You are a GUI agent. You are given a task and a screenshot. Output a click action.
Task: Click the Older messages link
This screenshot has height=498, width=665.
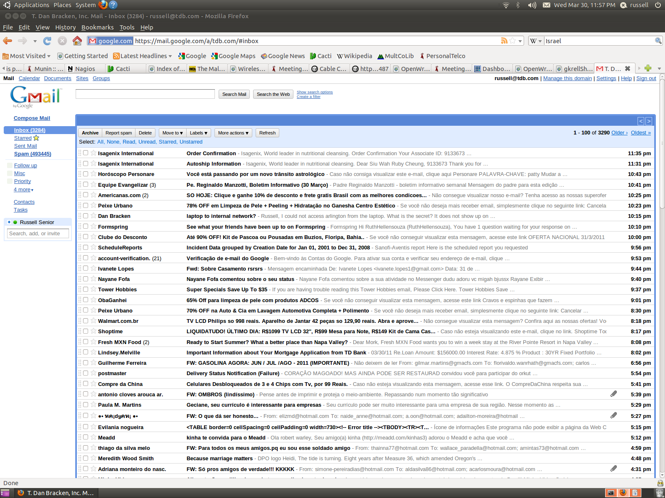[620, 132]
